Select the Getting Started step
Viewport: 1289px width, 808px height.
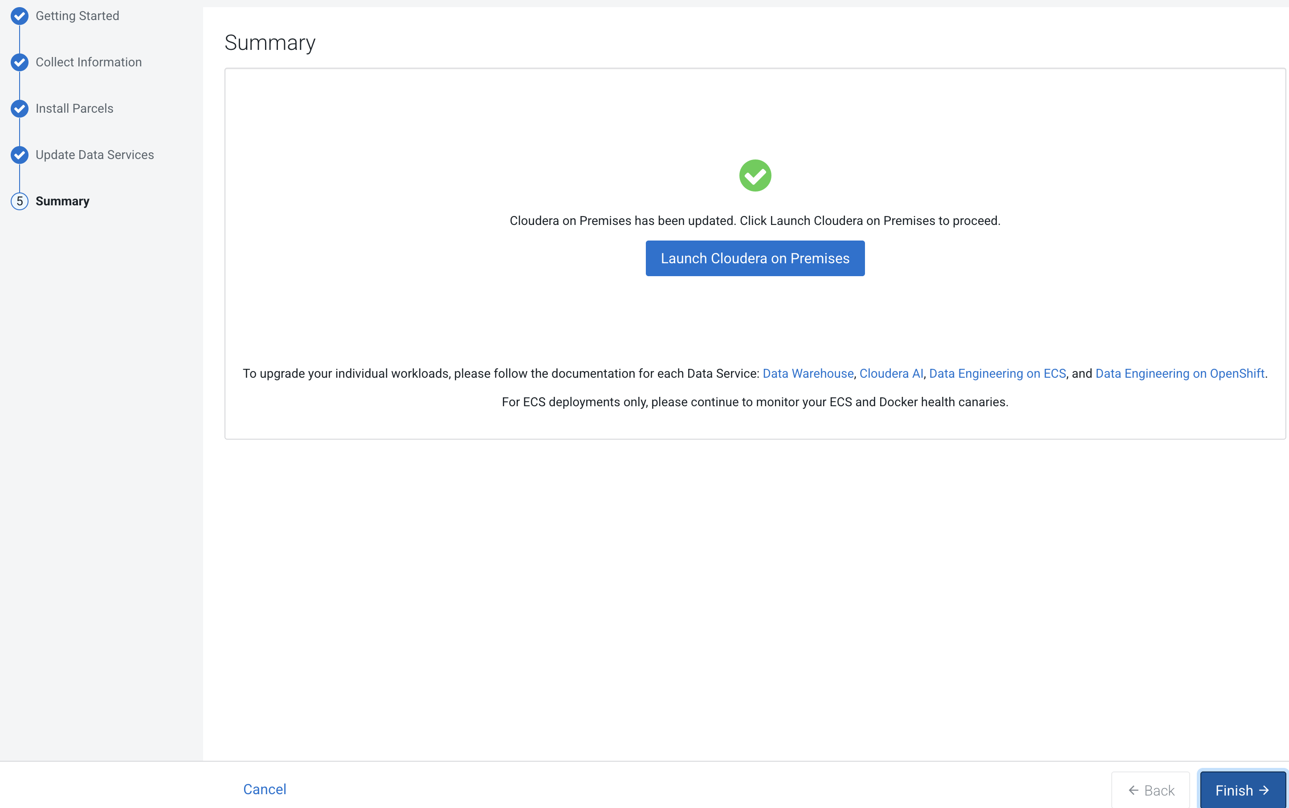pyautogui.click(x=78, y=16)
